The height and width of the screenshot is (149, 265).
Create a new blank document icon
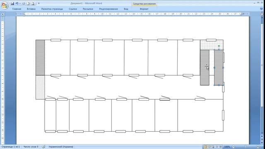coord(28,3)
